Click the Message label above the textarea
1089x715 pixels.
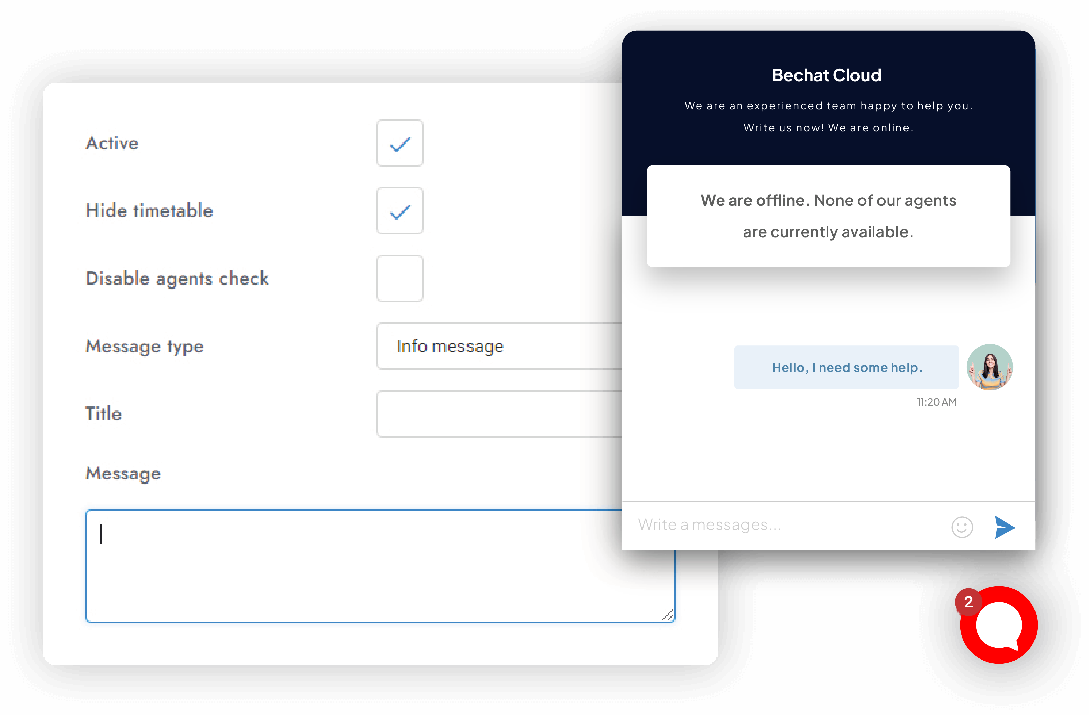coord(123,474)
